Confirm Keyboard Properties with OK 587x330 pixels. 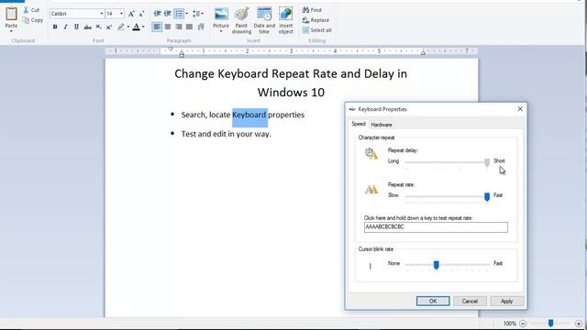(433, 302)
